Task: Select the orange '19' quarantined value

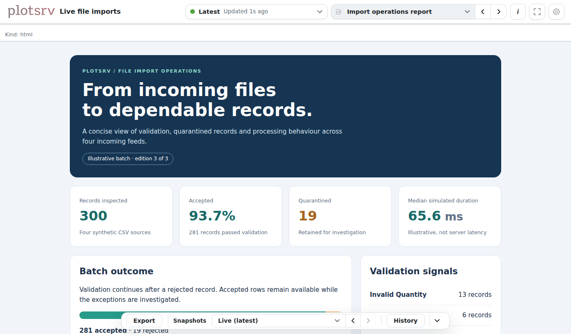Action: click(x=308, y=216)
